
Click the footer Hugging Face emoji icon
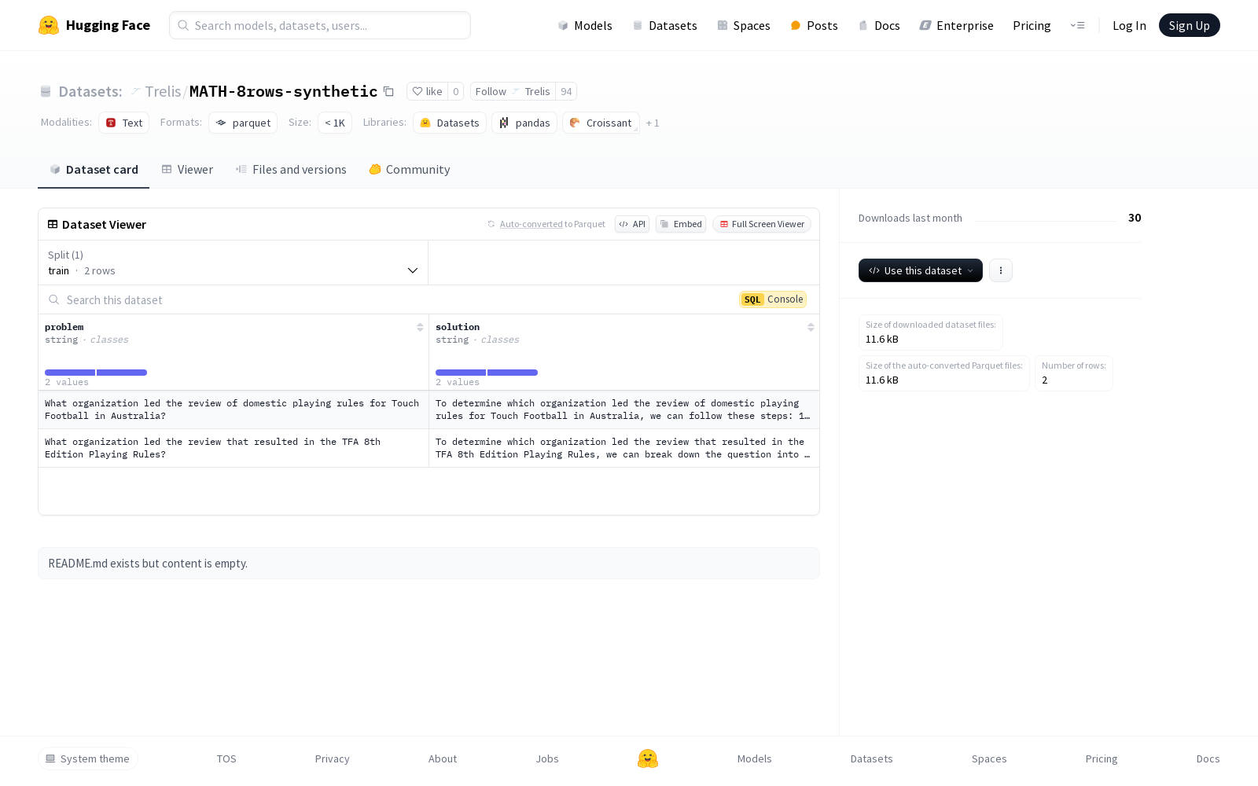click(648, 758)
